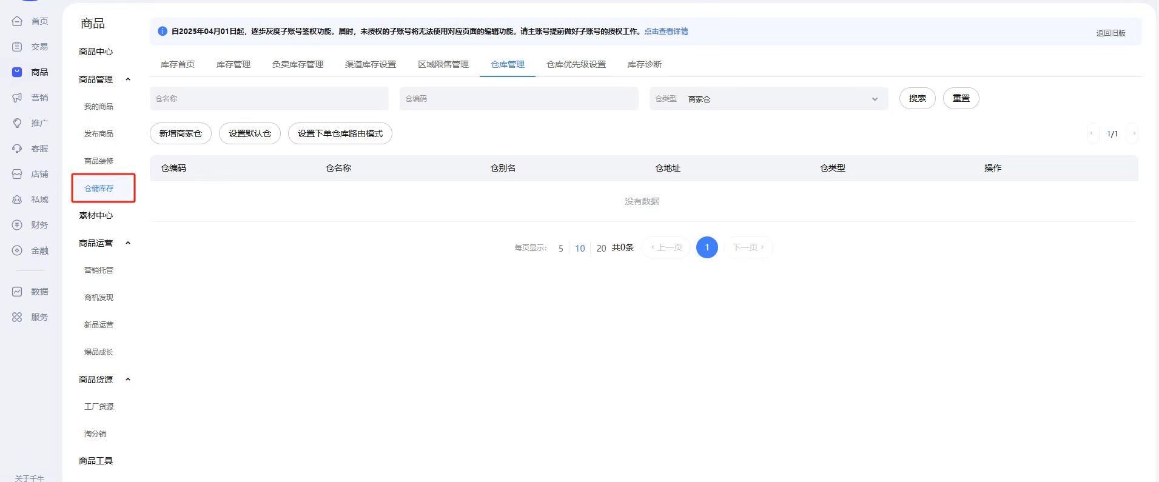Click the 下一页 next page button
Screen dimensions: 1159x482
tap(748, 247)
